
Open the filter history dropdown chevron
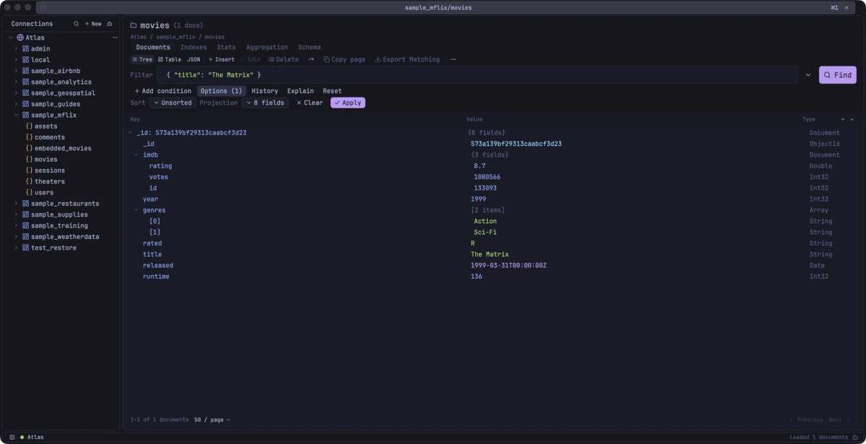coord(808,75)
